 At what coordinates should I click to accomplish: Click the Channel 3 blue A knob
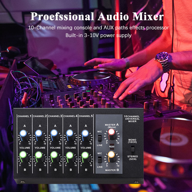(x=54, y=133)
